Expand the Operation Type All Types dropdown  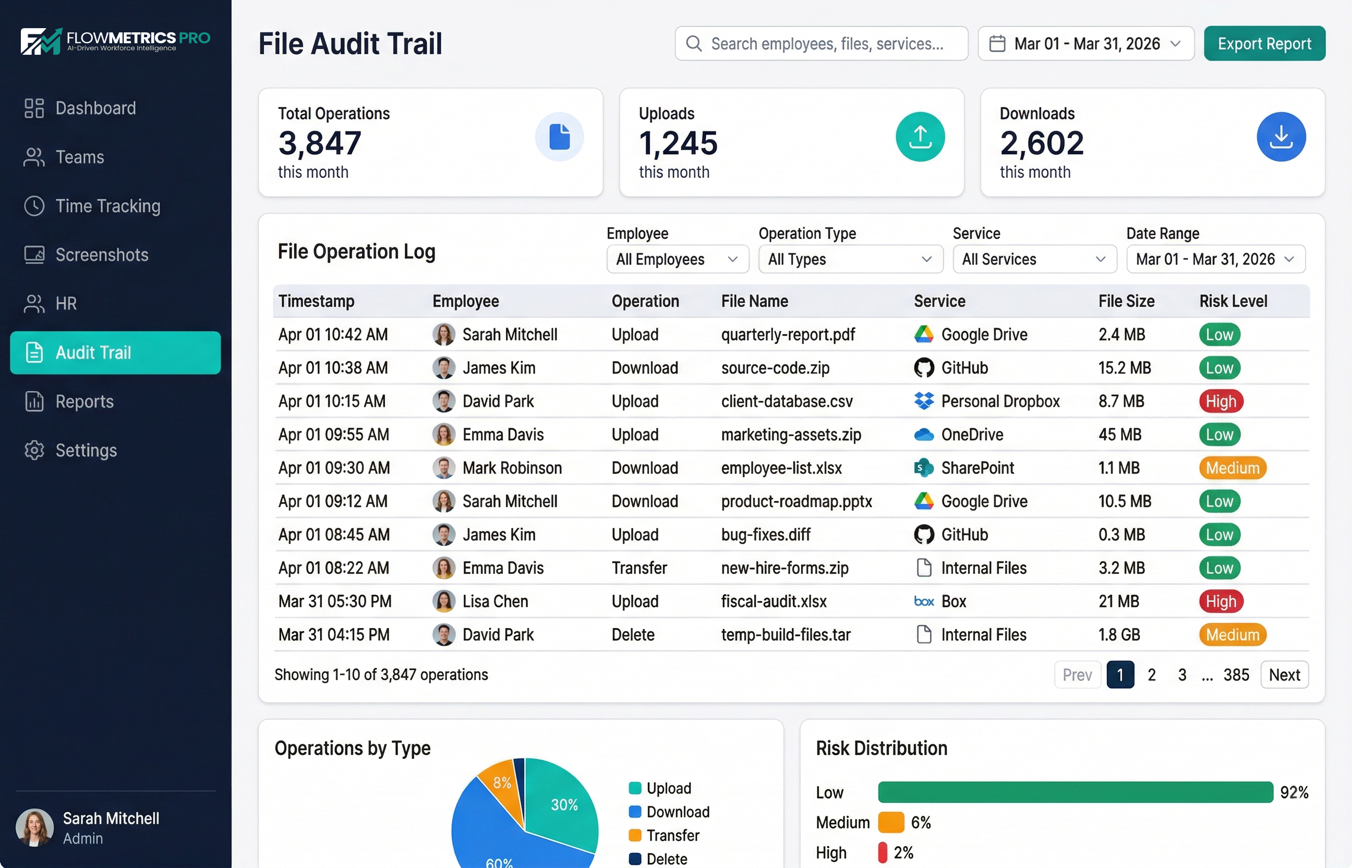point(850,259)
